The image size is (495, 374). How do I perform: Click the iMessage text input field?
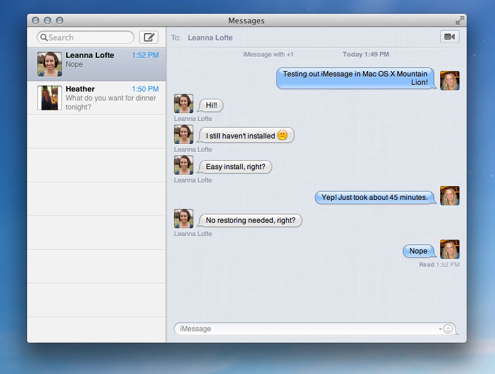[x=314, y=329]
